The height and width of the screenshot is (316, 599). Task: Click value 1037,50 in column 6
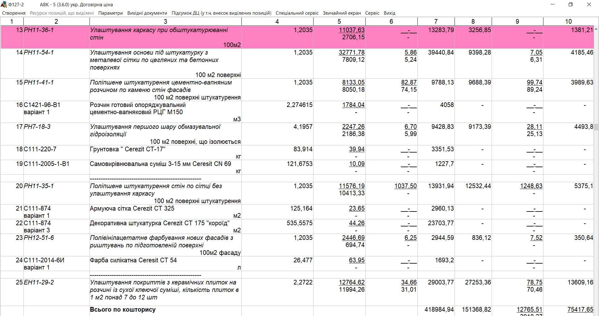click(406, 186)
